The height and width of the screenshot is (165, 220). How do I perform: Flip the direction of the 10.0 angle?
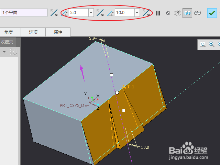pyautogui.click(x=146, y=13)
